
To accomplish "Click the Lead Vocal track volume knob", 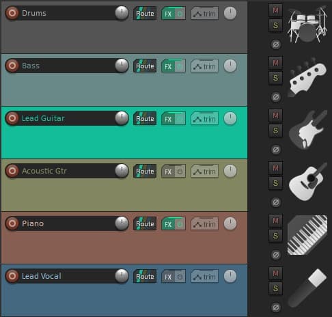I will coord(122,276).
